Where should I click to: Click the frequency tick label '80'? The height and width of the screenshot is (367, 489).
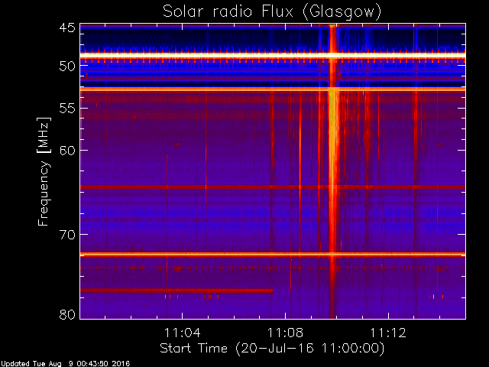pos(67,314)
